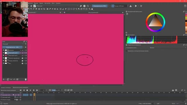Hide the pink Обычный слой 2 layer
Image resolution: width=187 pixels, height=105 pixels.
(x=3, y=55)
